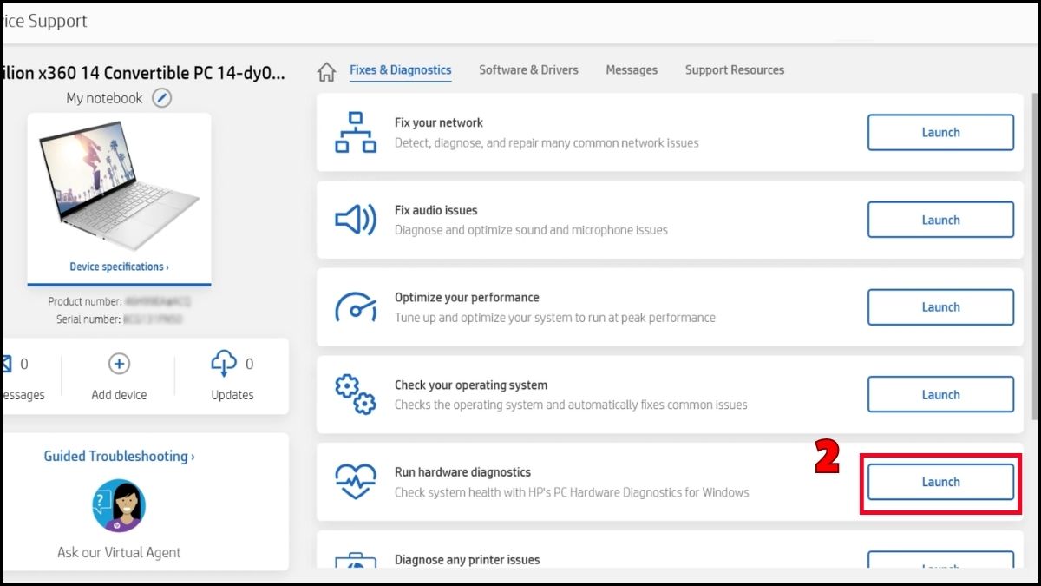Click the Check your operating system gears icon
This screenshot has height=586, width=1041.
[356, 394]
